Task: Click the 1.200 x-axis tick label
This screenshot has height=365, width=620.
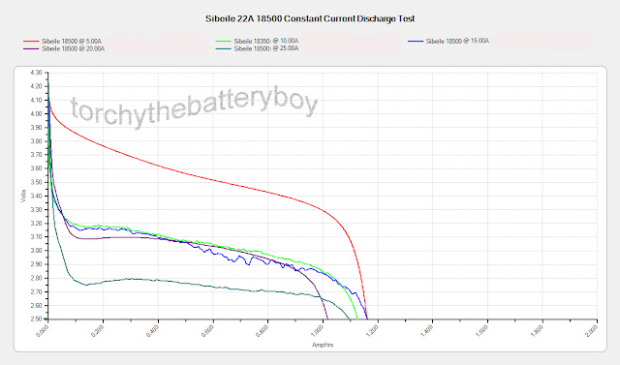Action: 372,331
